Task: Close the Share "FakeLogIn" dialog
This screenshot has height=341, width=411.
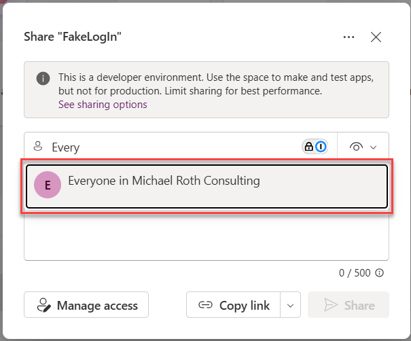Action: tap(376, 37)
